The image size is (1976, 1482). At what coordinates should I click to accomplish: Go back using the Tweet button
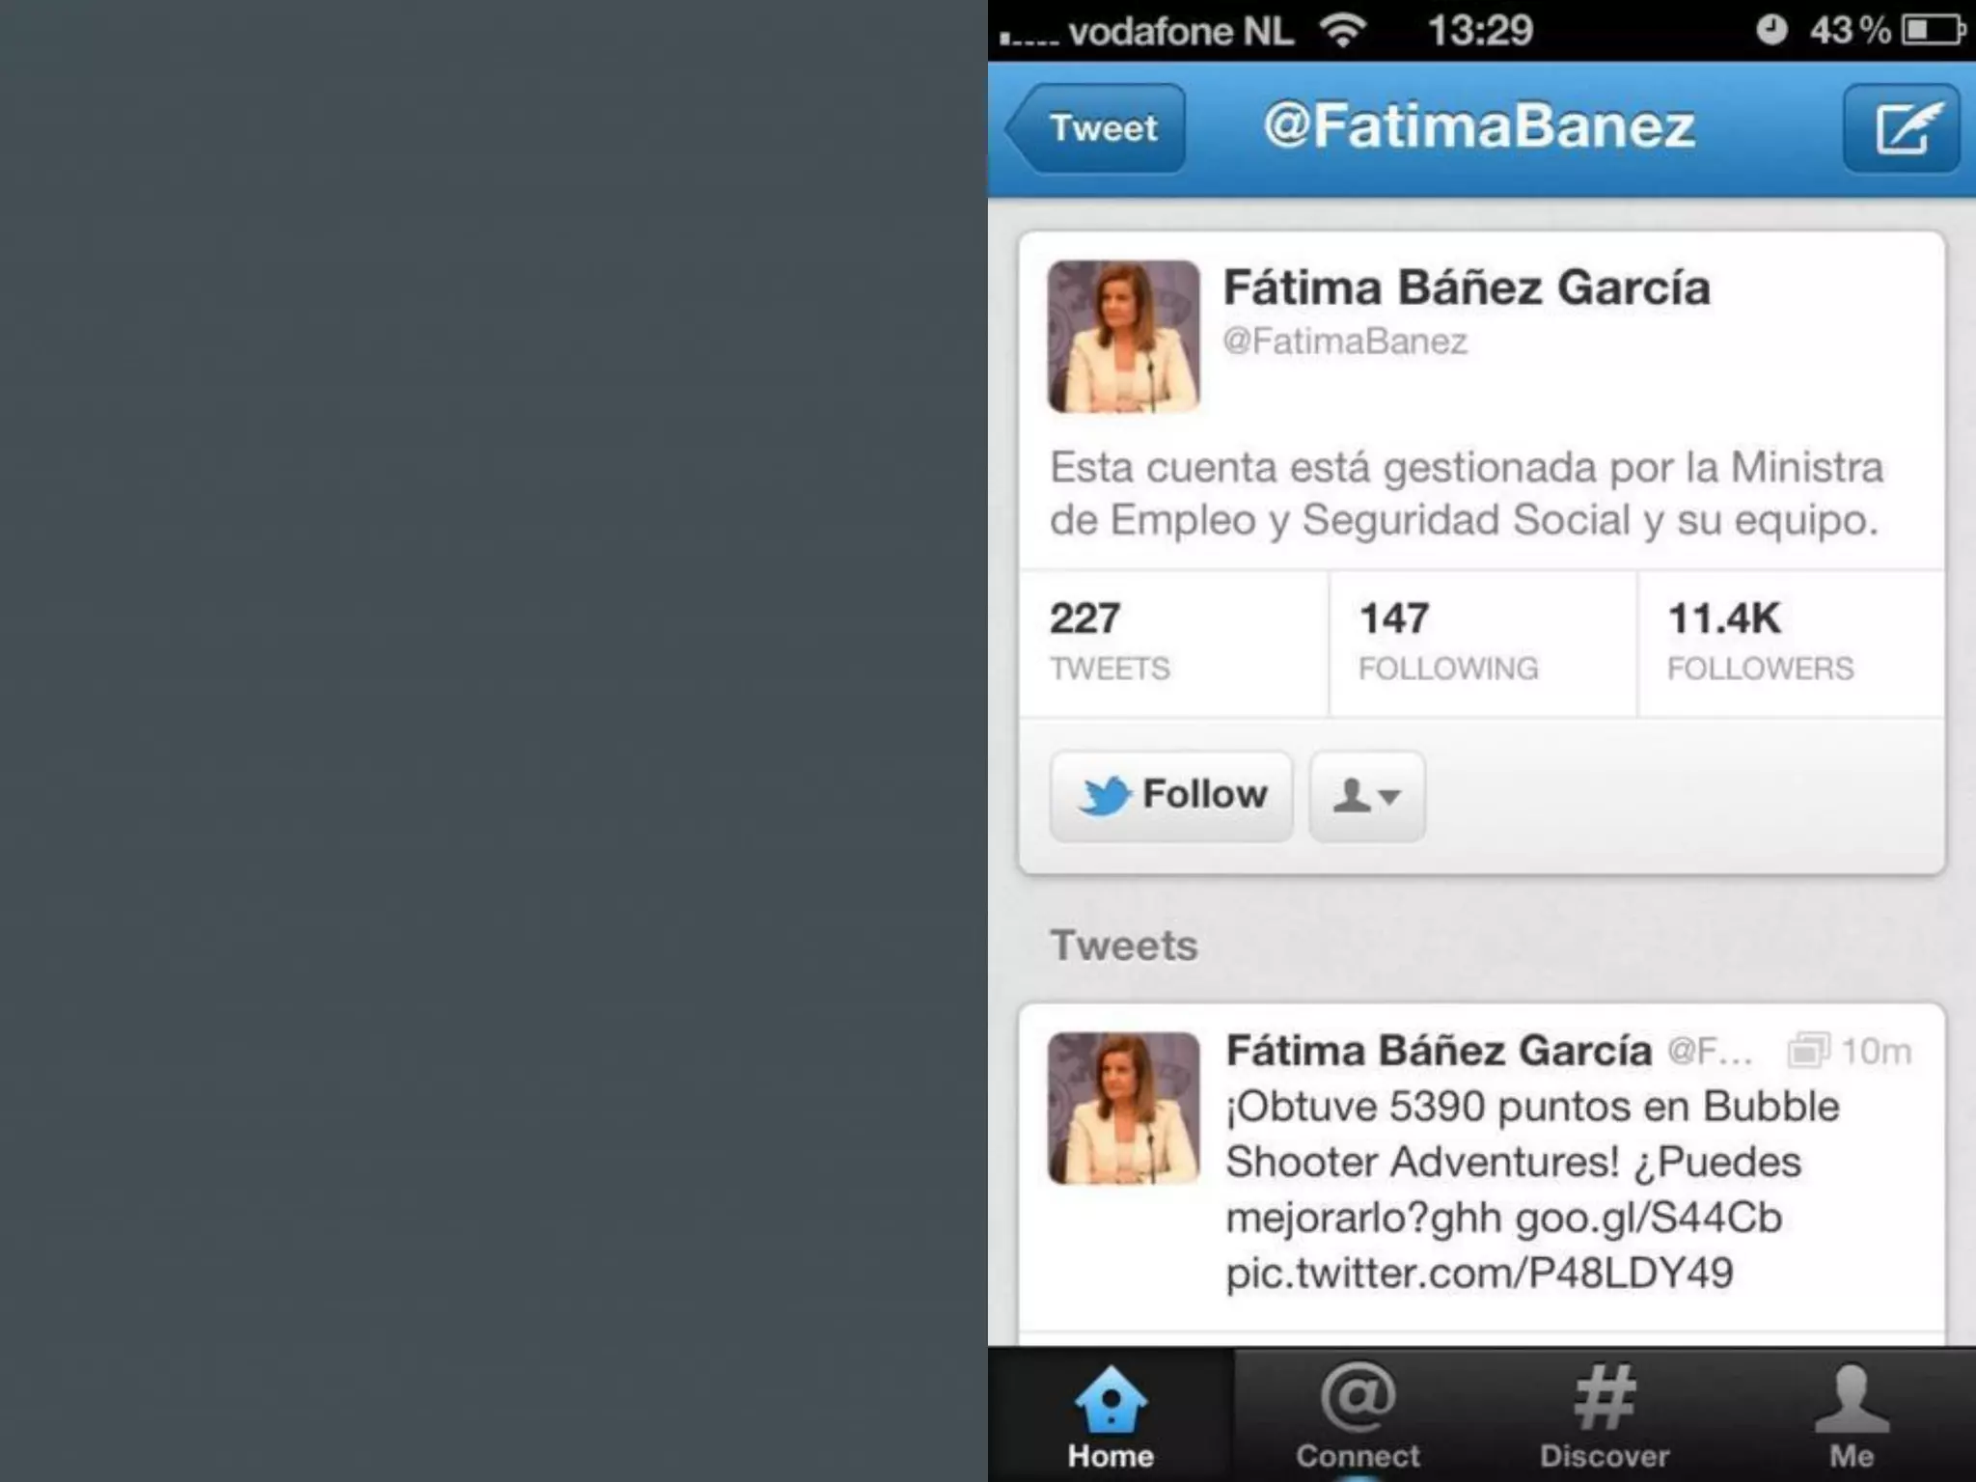point(1095,128)
